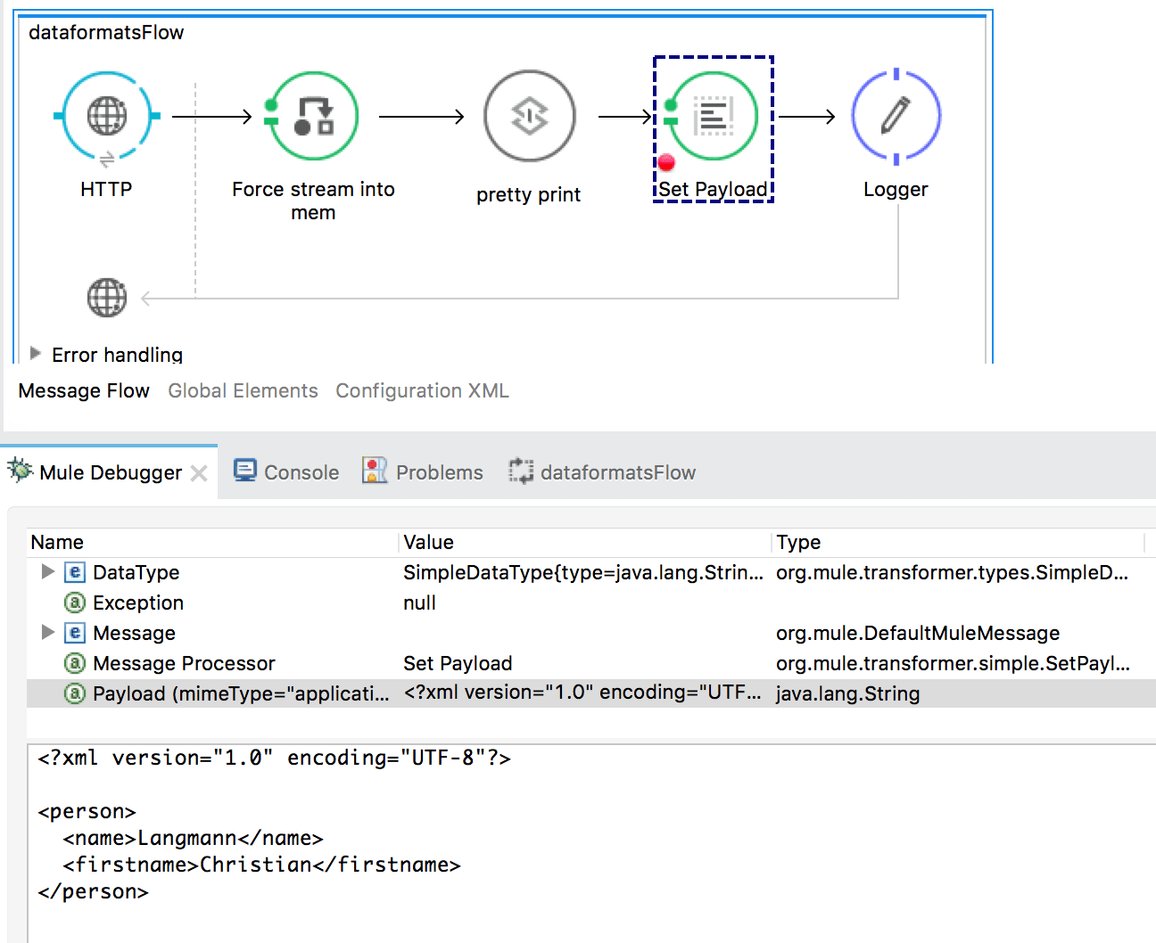1156x943 pixels.
Task: Expand the Message tree row
Action: [x=48, y=633]
